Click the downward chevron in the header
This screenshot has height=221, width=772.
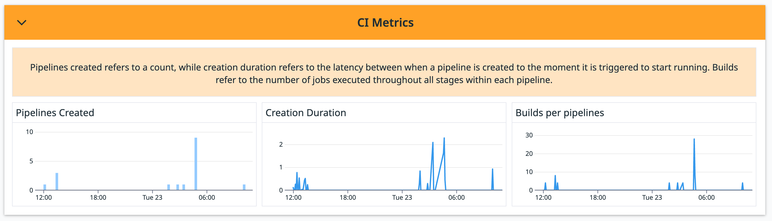(22, 23)
